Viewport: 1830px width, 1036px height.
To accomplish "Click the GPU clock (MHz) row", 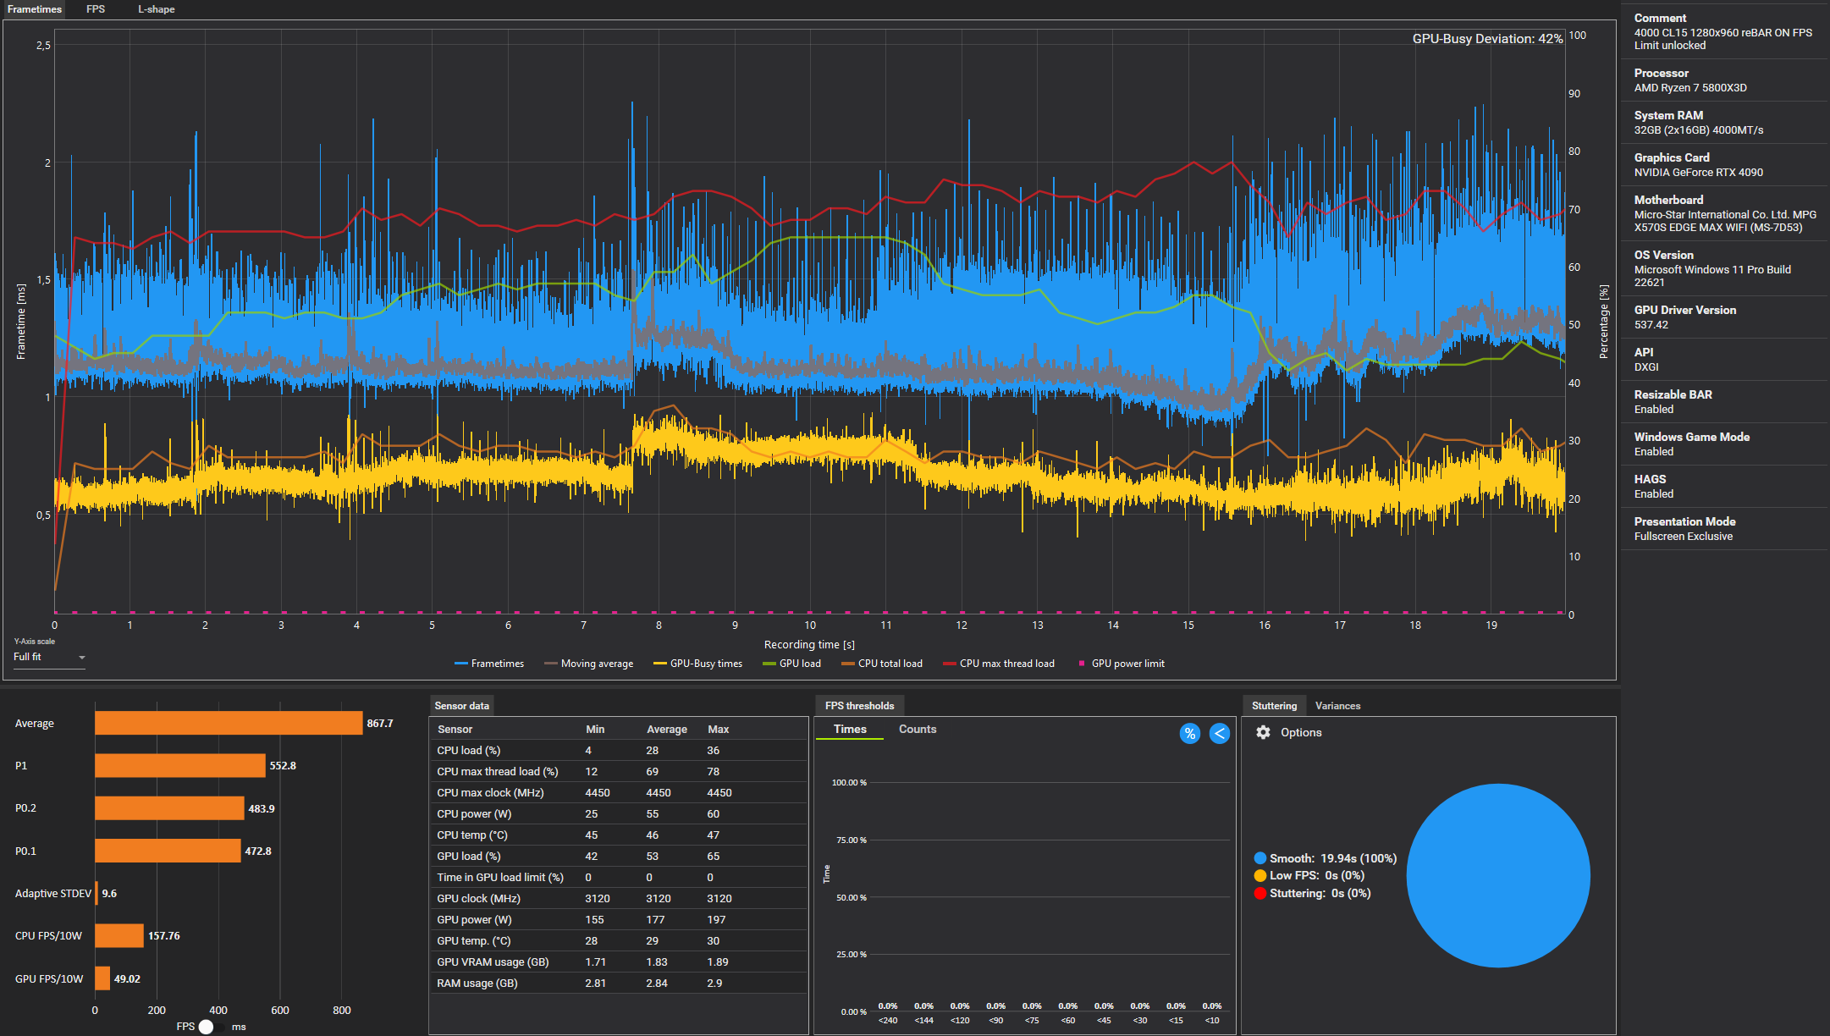I will click(x=619, y=898).
